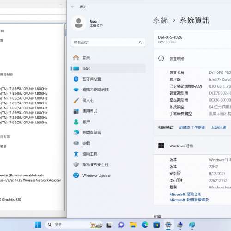Open 個人化 personalization settings
Viewport: 231px width, 231px height.
click(x=108, y=101)
